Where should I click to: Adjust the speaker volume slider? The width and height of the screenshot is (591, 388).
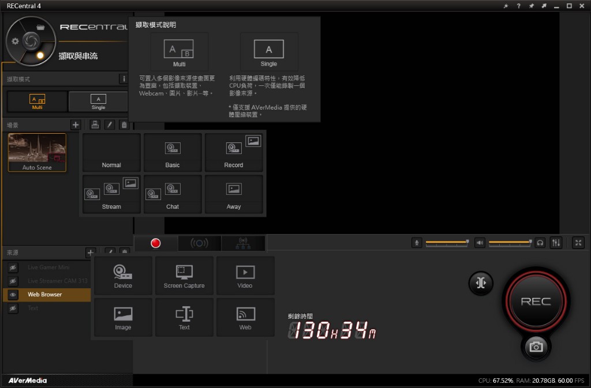tap(510, 243)
